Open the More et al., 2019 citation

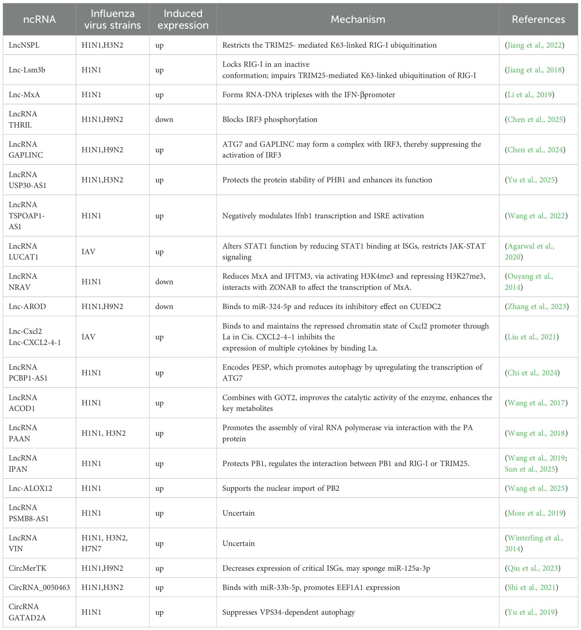point(535,513)
